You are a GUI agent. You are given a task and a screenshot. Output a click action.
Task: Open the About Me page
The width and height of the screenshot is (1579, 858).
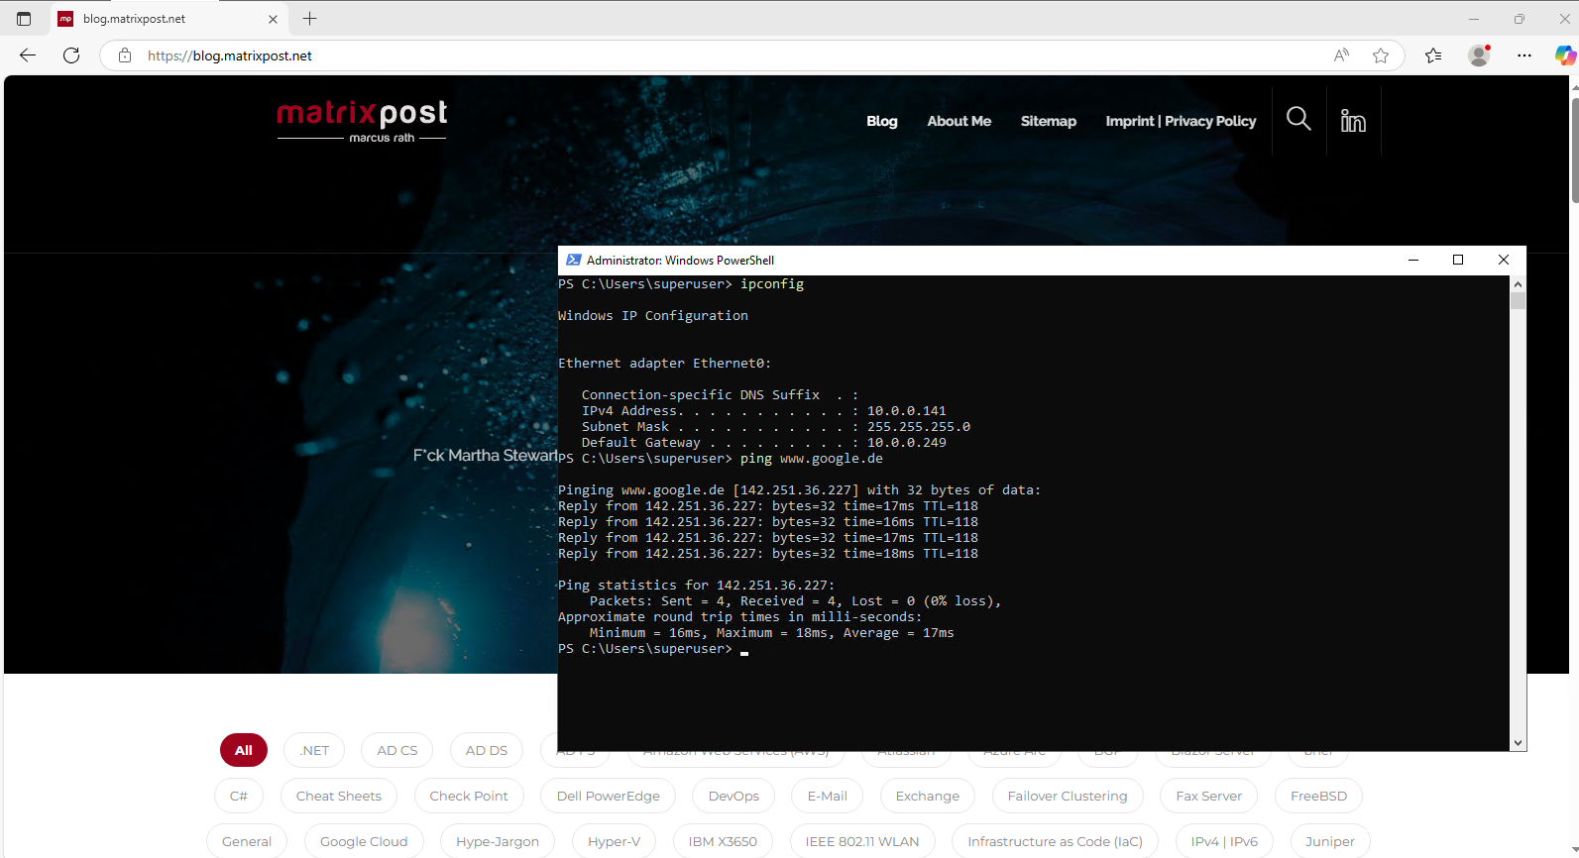pos(959,121)
